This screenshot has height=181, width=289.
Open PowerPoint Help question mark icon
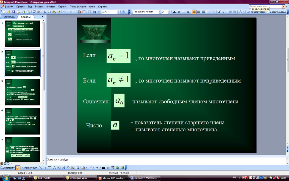124,12
